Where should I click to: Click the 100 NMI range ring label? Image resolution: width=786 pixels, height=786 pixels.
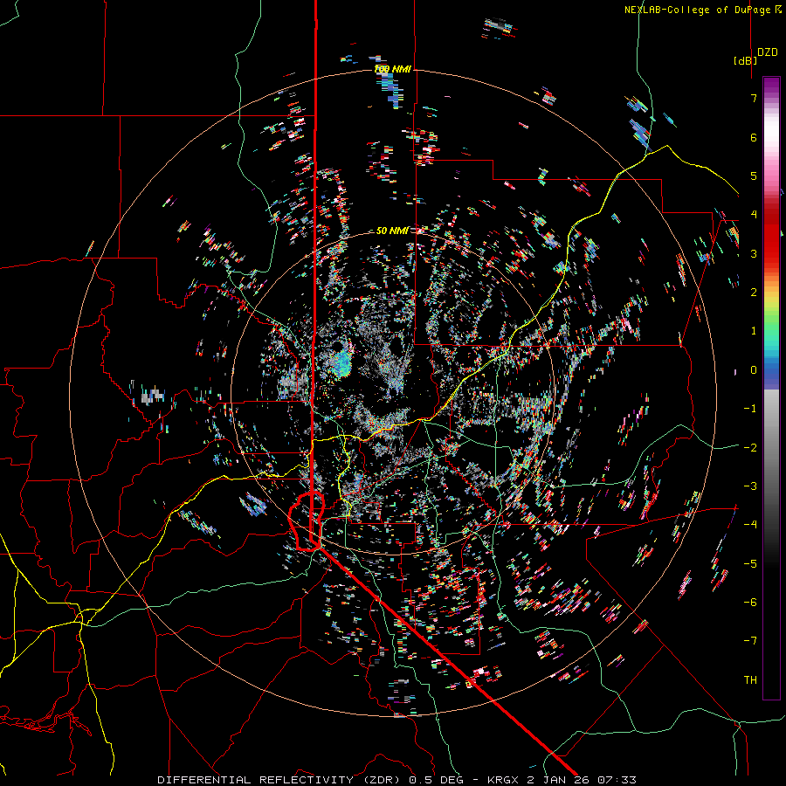coord(392,69)
